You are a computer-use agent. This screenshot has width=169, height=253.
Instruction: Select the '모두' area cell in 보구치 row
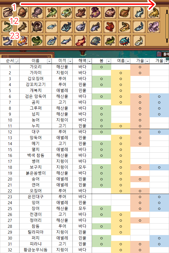(82, 167)
